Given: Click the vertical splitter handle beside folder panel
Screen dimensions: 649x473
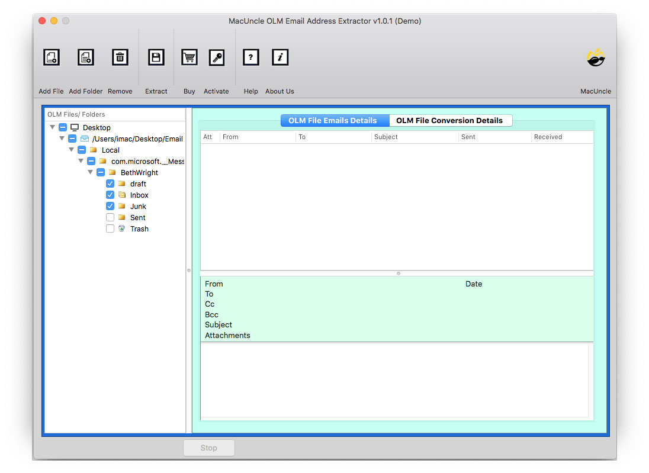Looking at the screenshot, I should (189, 271).
